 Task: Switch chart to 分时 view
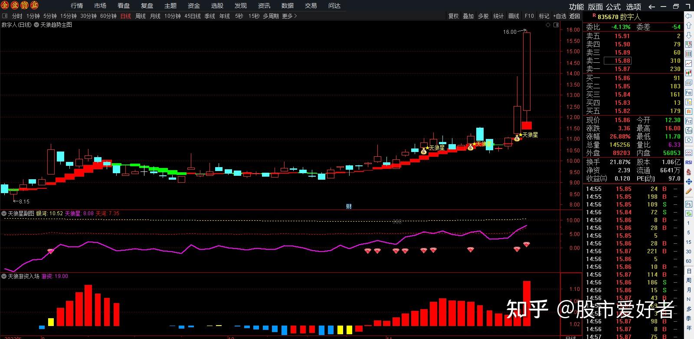(17, 16)
